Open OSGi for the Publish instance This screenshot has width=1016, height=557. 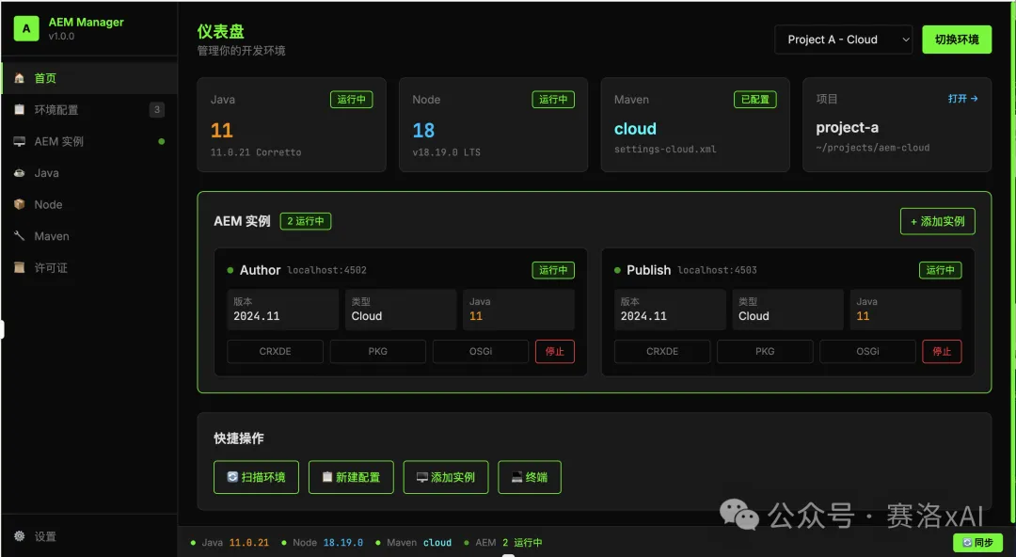[867, 351]
